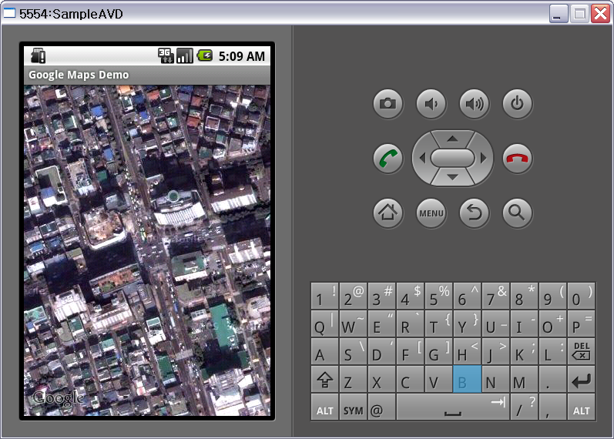Click the comma key
Image resolution: width=614 pixels, height=439 pixels.
point(552,407)
